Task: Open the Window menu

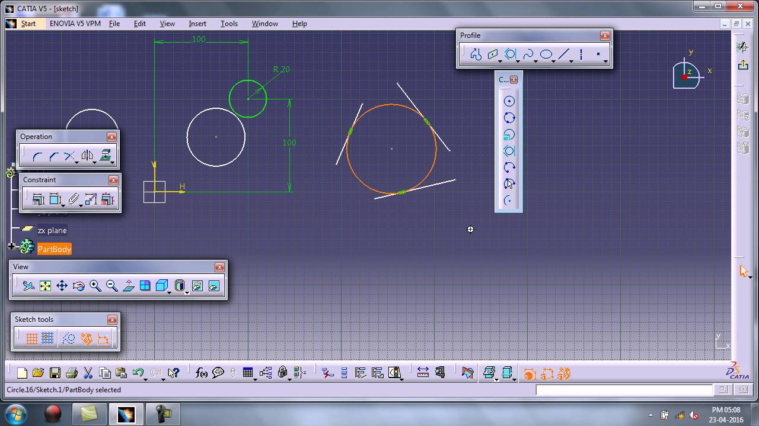Action: pyautogui.click(x=265, y=24)
